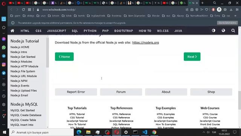Open Telegram in Opera sidebar
The width and height of the screenshot is (241, 136).
coord(4,56)
